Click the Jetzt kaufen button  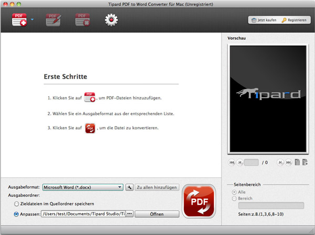[264, 20]
